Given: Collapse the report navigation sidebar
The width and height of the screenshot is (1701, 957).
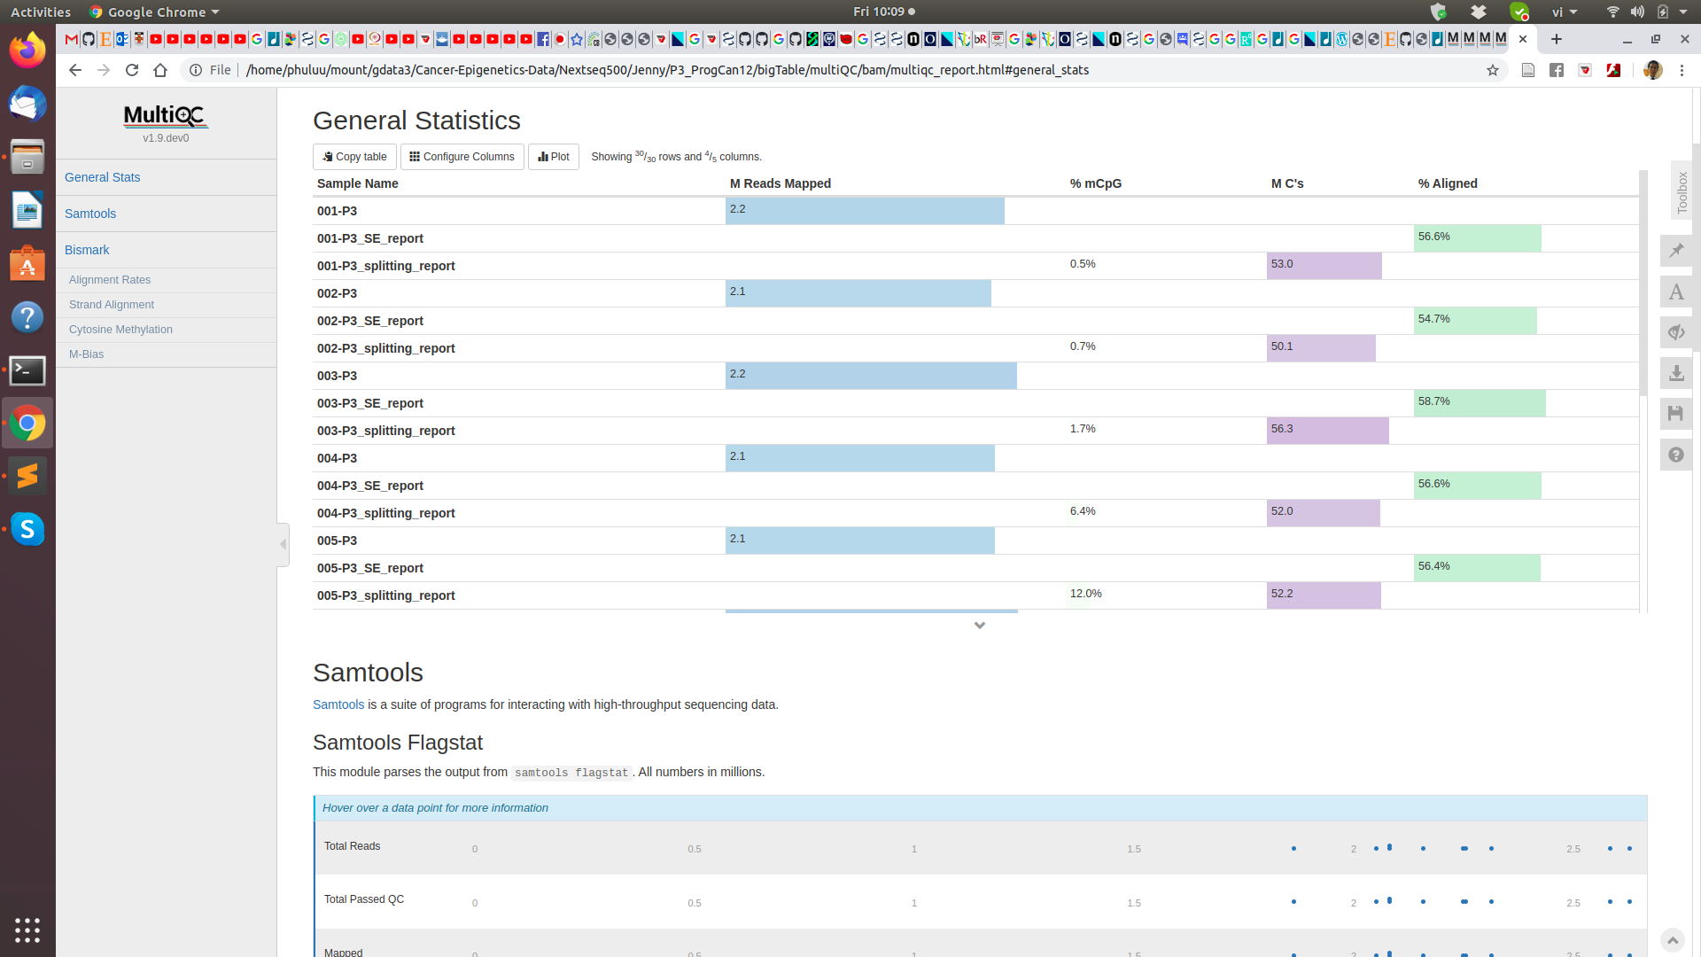Looking at the screenshot, I should [282, 544].
